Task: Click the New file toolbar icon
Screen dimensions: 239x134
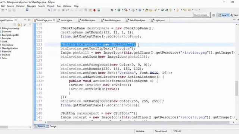Action: point(3,10)
